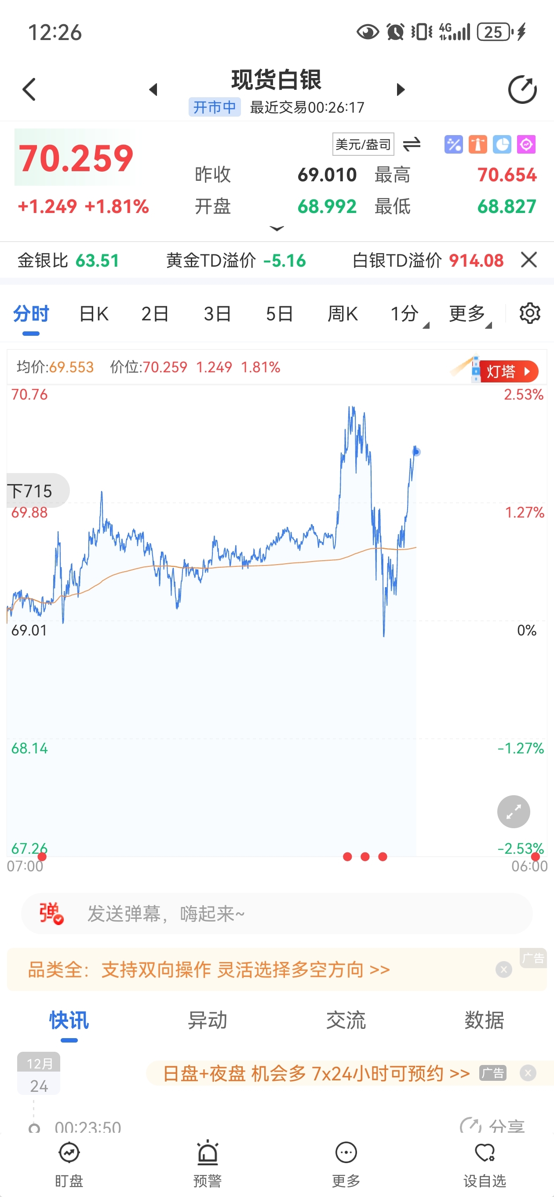
Task: Tap the refresh timer icon
Action: pos(522,89)
